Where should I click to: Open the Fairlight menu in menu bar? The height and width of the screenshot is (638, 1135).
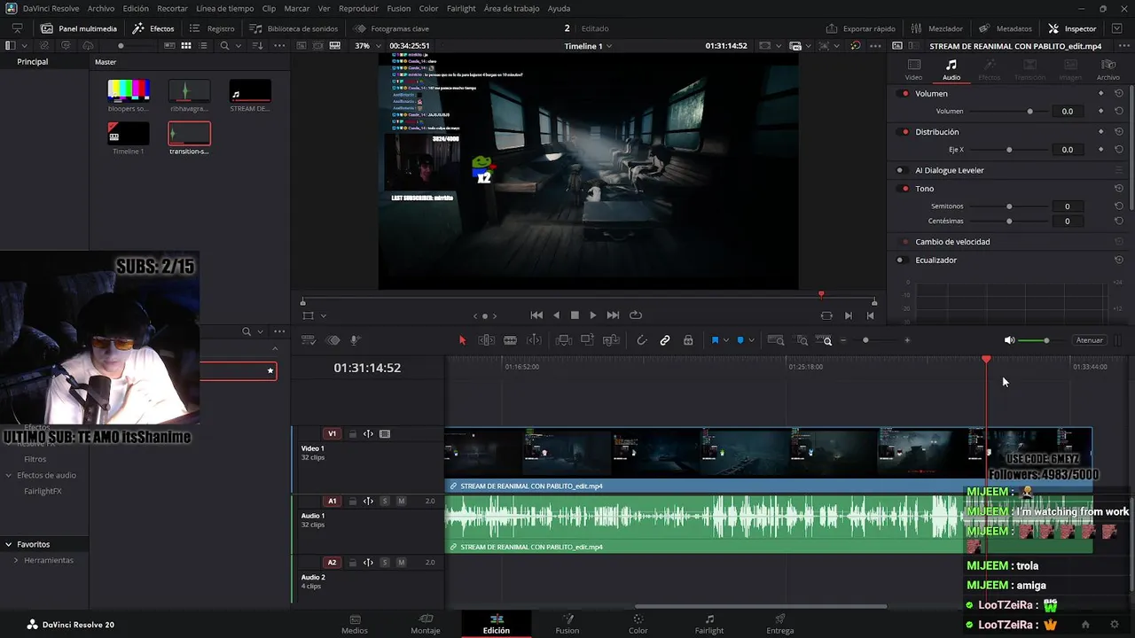[460, 8]
